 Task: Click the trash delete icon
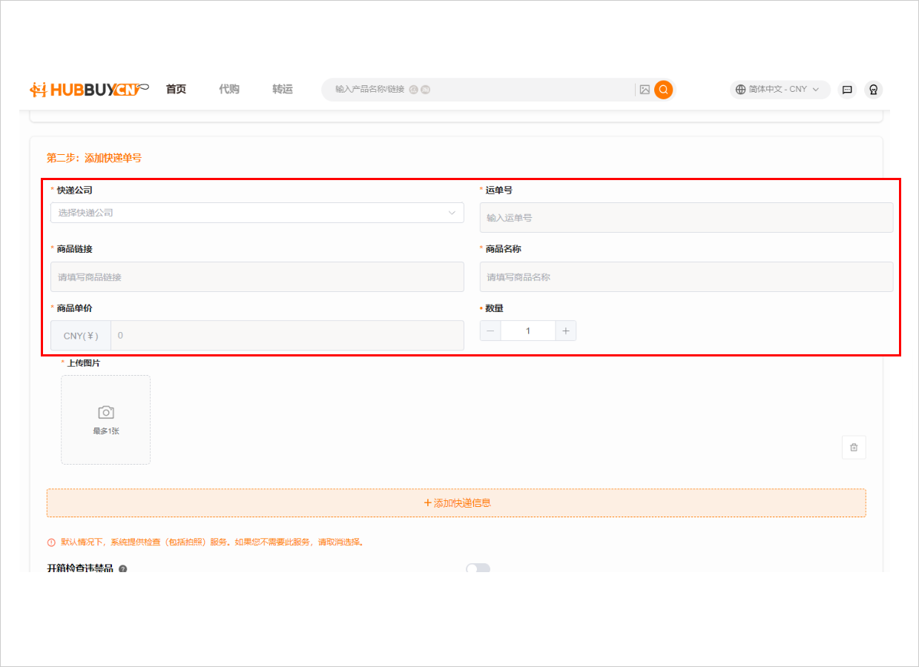click(854, 448)
